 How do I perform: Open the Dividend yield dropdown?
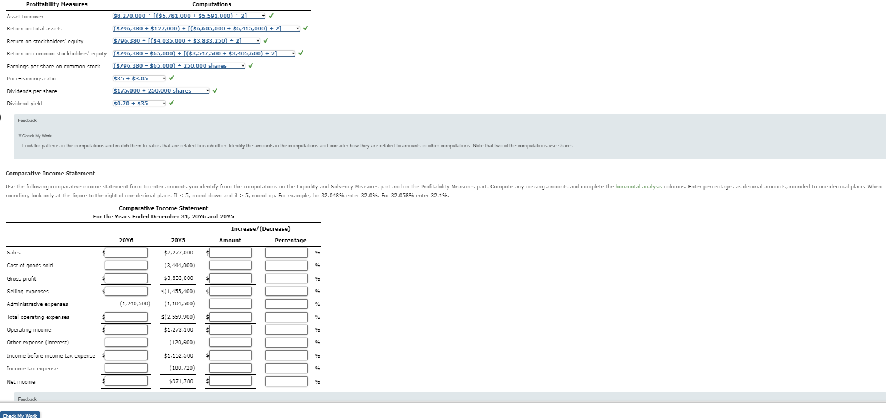pyautogui.click(x=139, y=103)
